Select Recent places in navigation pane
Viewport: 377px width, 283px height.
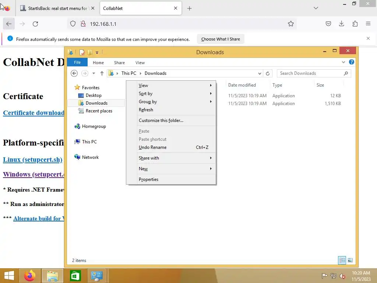(x=99, y=111)
